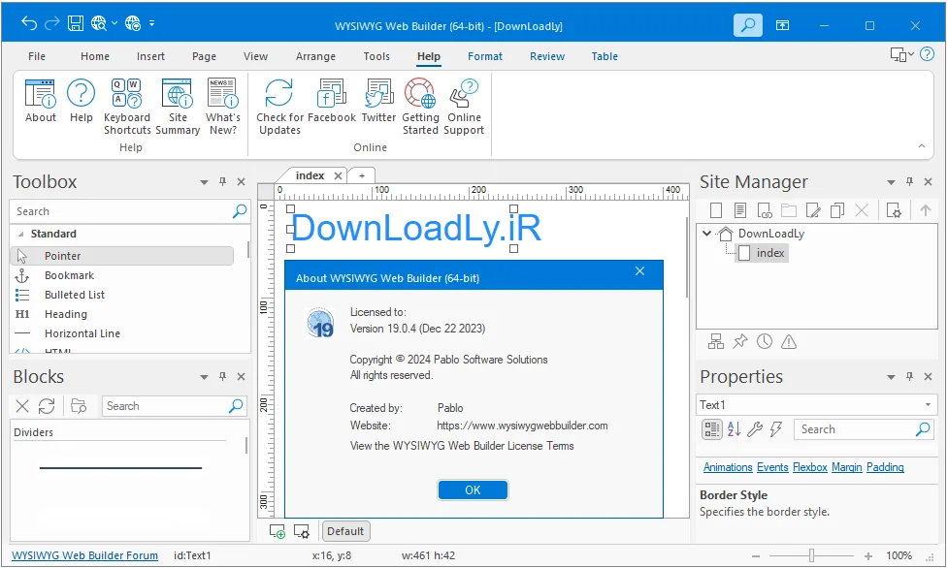This screenshot has height=568, width=948.
Task: Pin the Blocks panel
Action: tap(222, 376)
